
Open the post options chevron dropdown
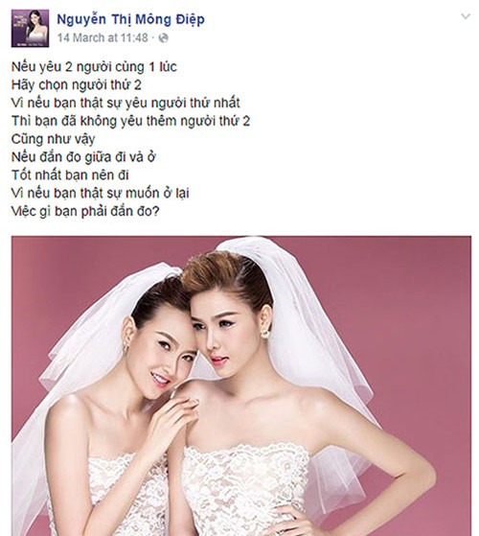466,16
